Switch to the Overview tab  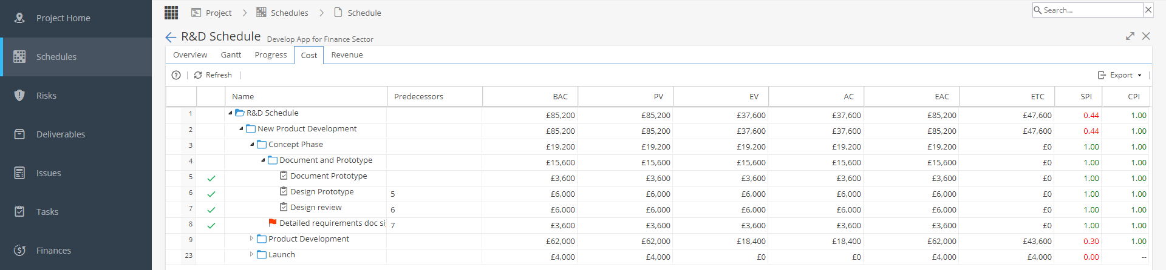[190, 54]
